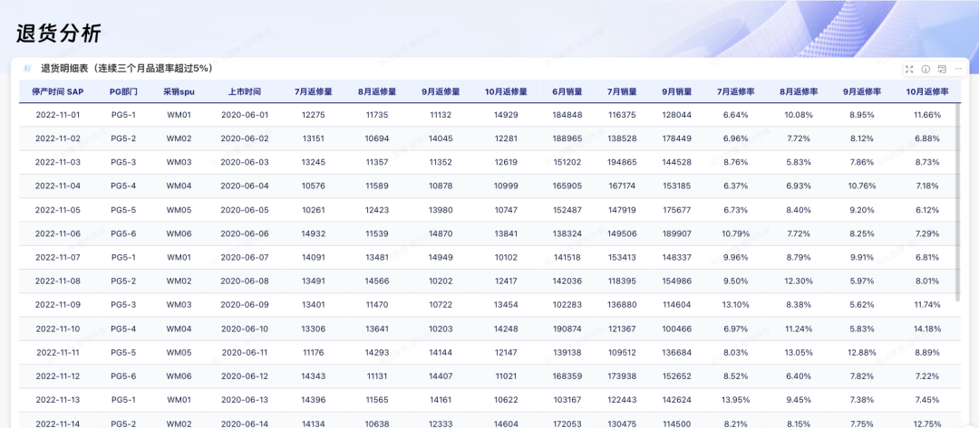Click the 7月返修率 column header

point(735,91)
